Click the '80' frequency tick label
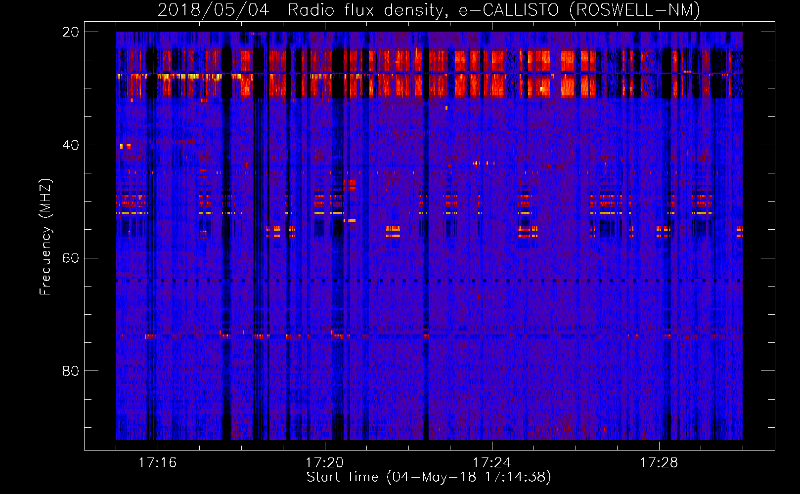 click(70, 371)
